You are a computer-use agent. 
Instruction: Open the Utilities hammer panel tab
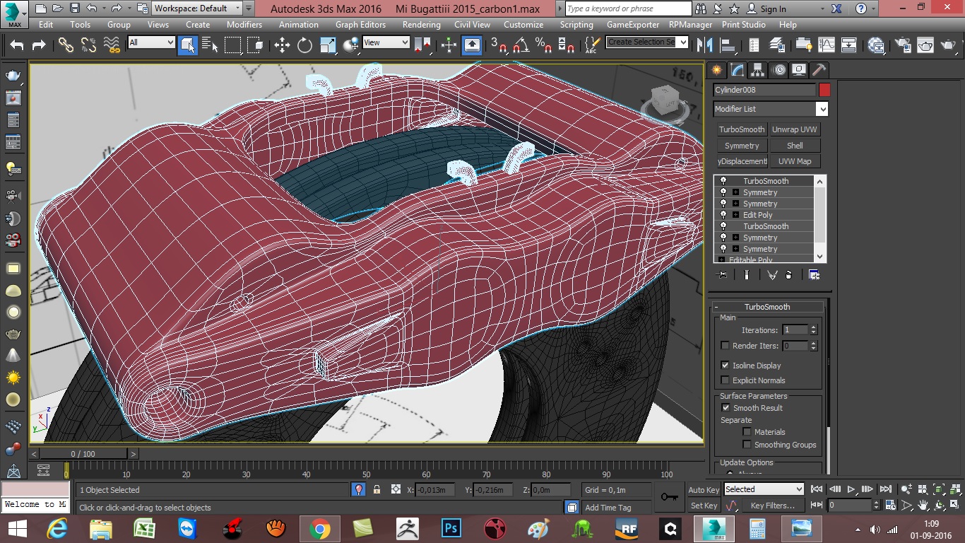point(819,70)
